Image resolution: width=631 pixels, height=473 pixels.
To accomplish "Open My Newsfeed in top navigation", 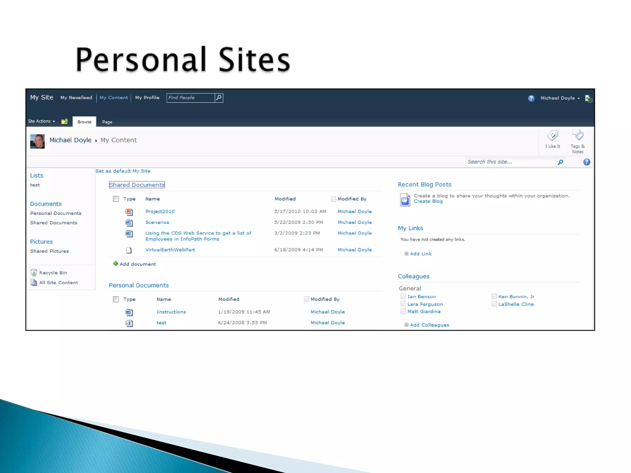I will click(76, 98).
